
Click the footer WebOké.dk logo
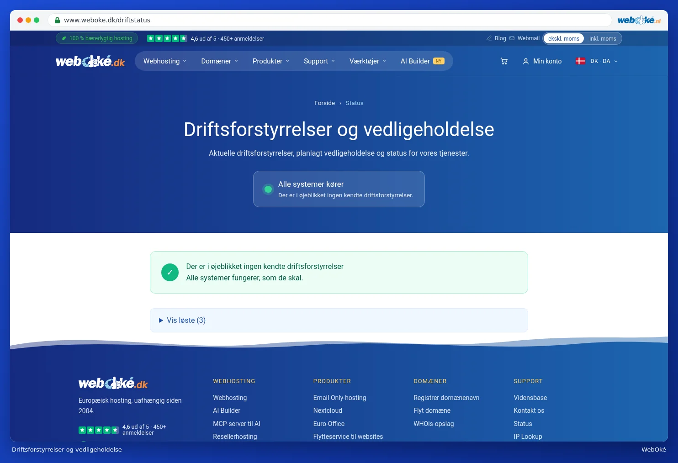pos(113,383)
